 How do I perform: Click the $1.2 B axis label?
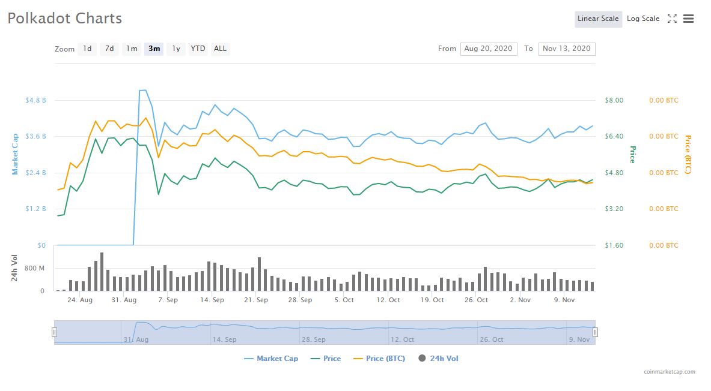[x=36, y=209]
